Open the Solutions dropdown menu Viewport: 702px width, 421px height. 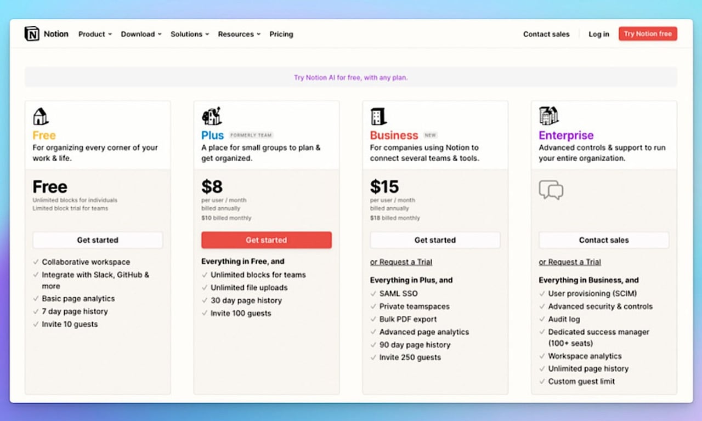click(x=190, y=34)
